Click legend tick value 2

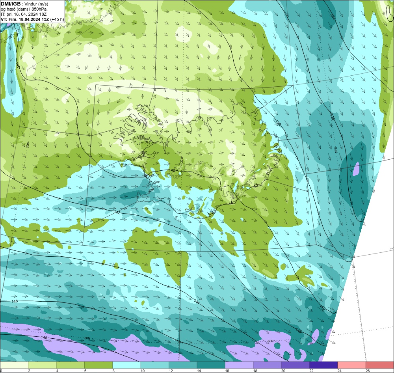click(29, 371)
